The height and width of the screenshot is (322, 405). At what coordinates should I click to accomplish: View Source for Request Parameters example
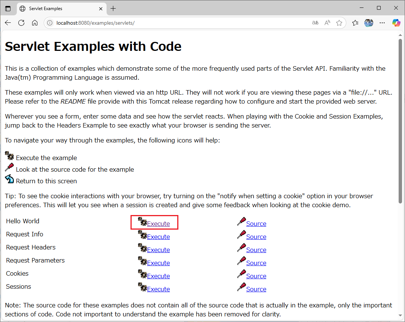(x=256, y=263)
